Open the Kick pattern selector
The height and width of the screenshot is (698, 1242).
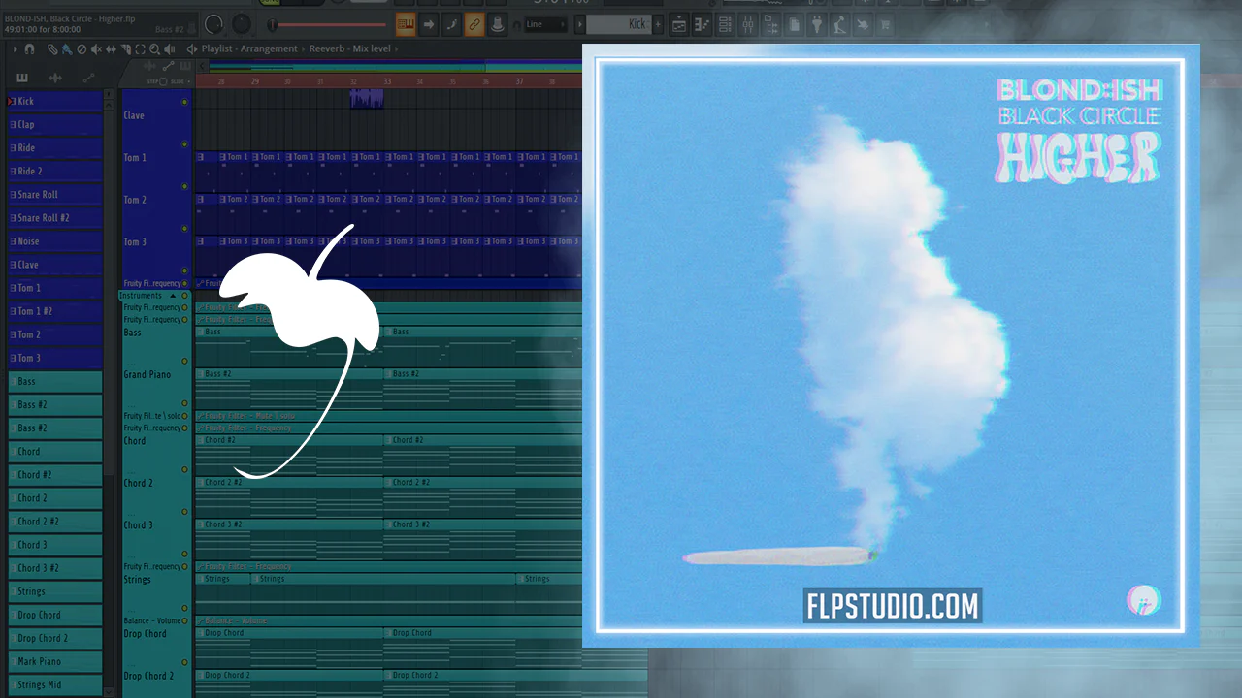(619, 24)
